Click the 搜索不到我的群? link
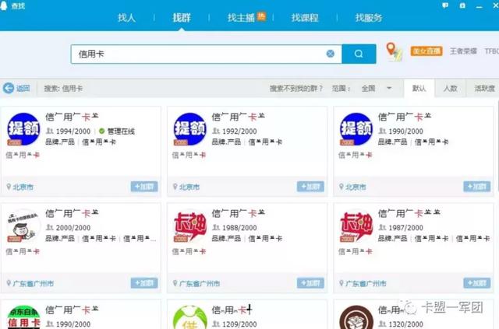 point(296,89)
